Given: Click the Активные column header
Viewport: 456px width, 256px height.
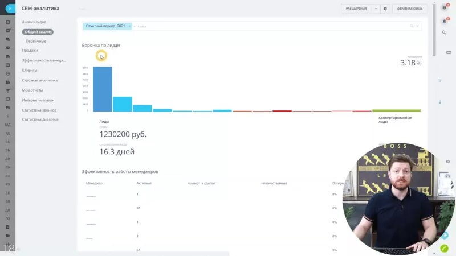Looking at the screenshot, I should pyautogui.click(x=144, y=183).
